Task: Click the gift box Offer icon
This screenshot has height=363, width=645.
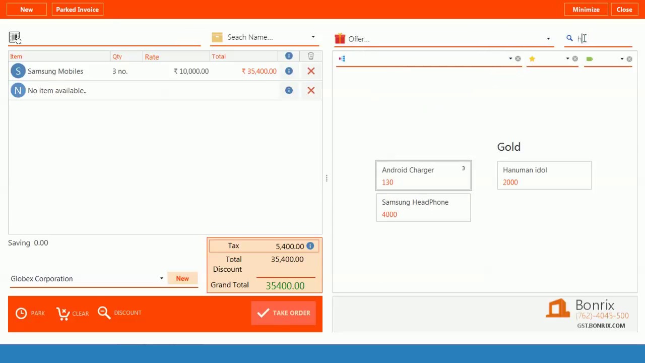Action: click(x=340, y=38)
